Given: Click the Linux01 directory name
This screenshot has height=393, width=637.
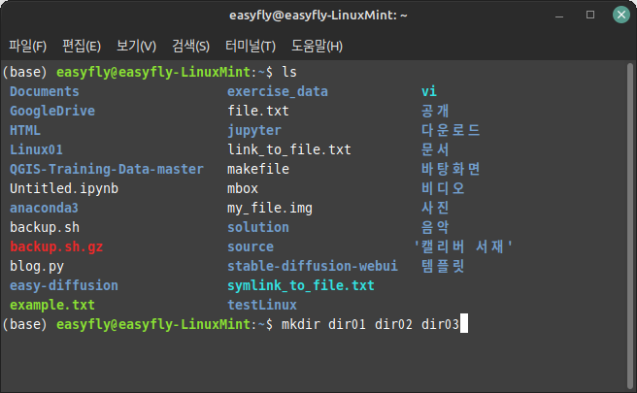Looking at the screenshot, I should 36,149.
